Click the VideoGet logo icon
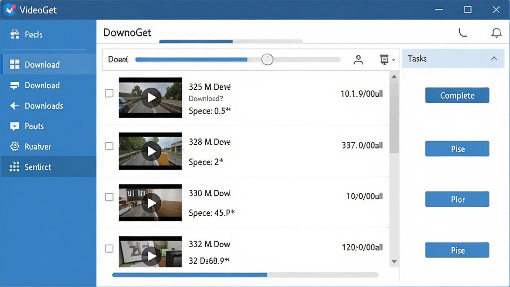510x287 pixels. (x=10, y=9)
